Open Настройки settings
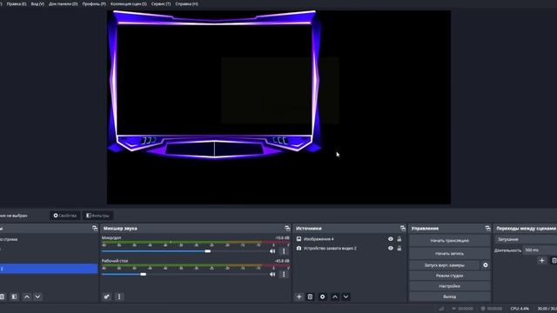The width and height of the screenshot is (557, 313). click(450, 286)
